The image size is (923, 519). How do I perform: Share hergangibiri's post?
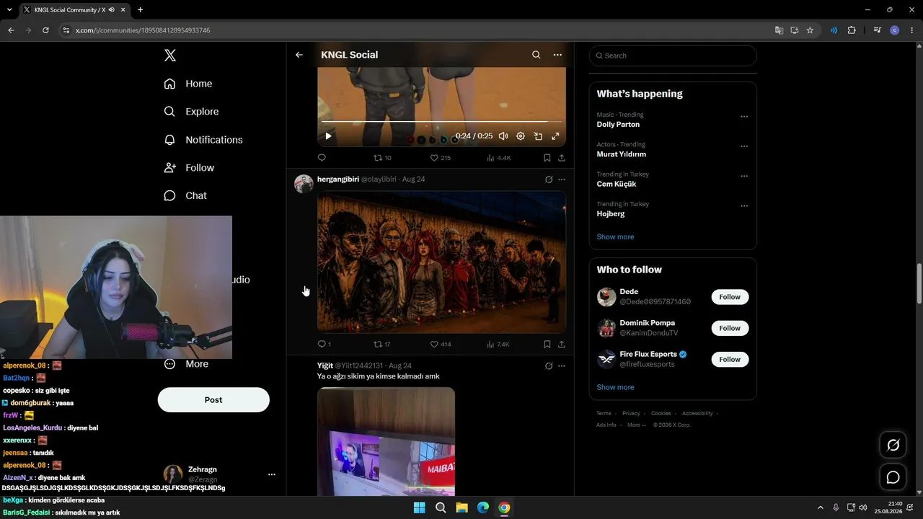coord(562,345)
